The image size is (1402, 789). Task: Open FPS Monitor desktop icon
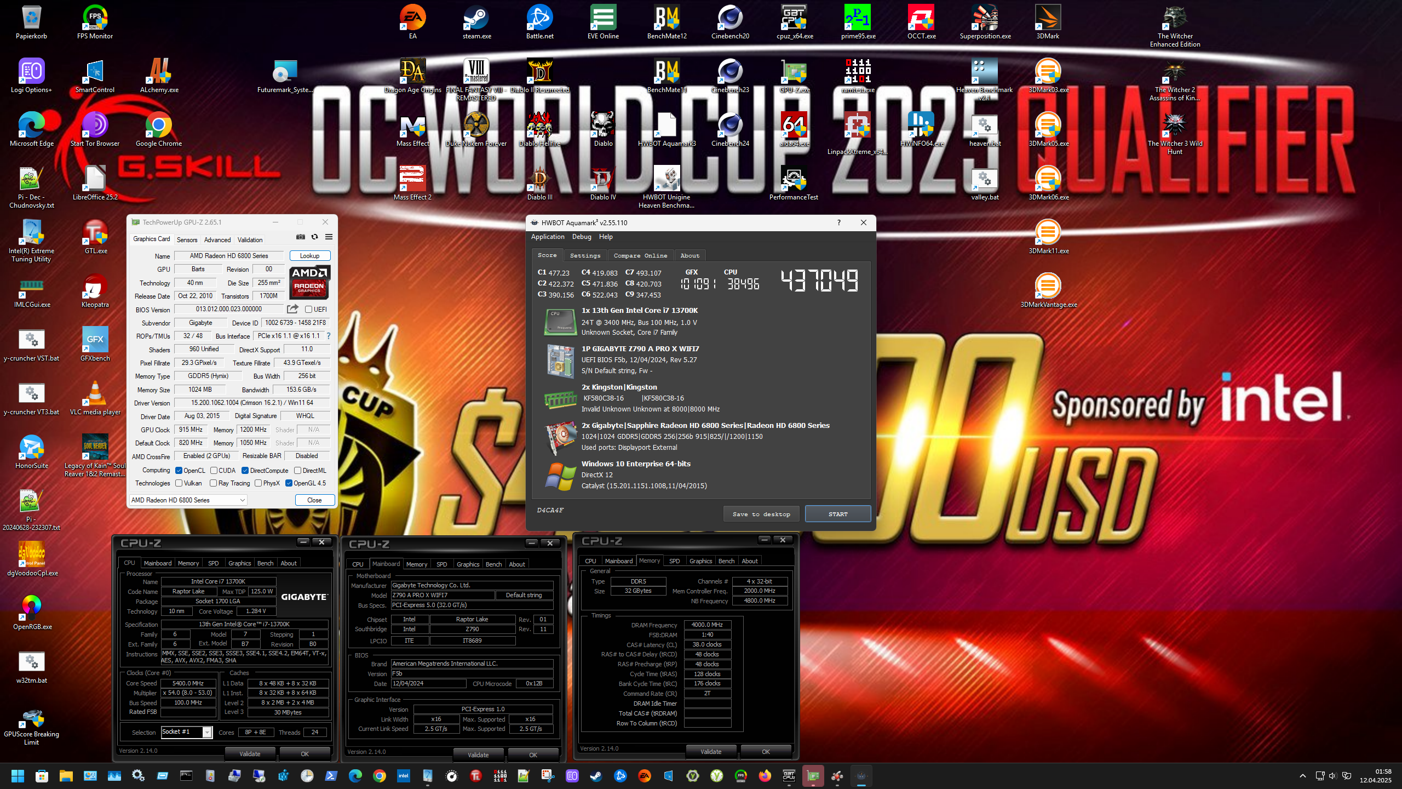click(95, 23)
